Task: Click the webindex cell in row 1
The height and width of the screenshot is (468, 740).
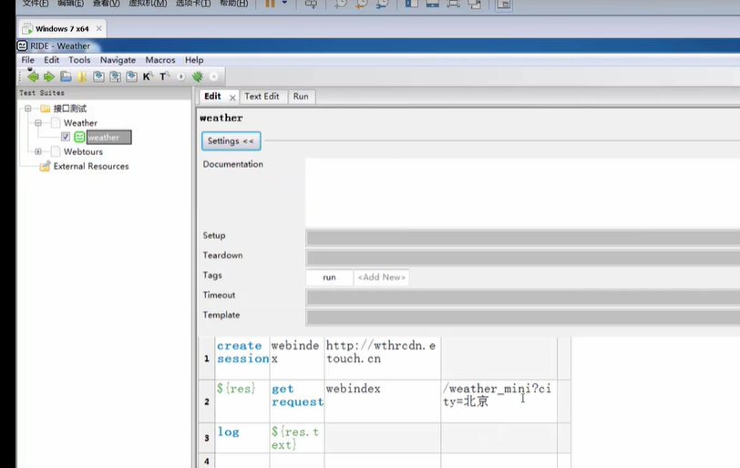Action: pyautogui.click(x=297, y=359)
